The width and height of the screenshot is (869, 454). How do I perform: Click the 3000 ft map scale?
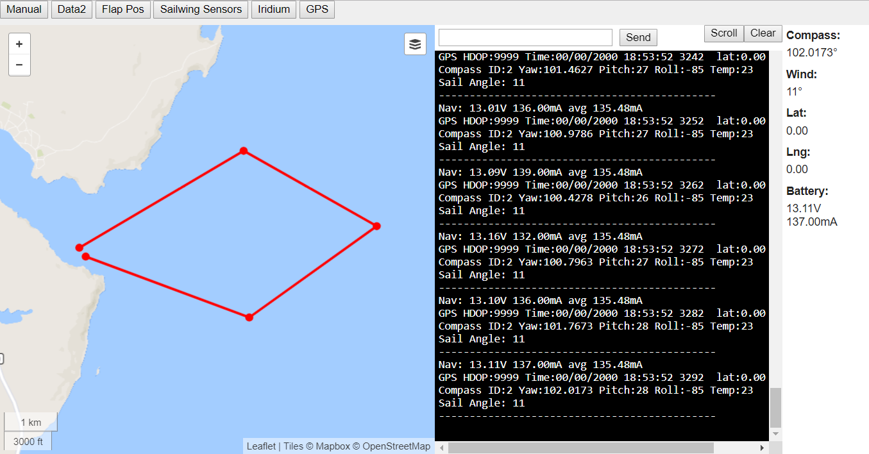coord(28,441)
